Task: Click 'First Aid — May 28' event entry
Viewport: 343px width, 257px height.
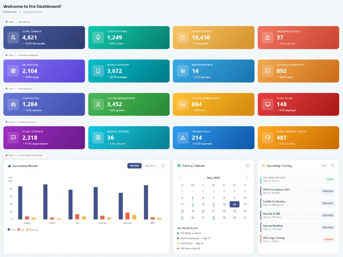Action: coord(189,248)
